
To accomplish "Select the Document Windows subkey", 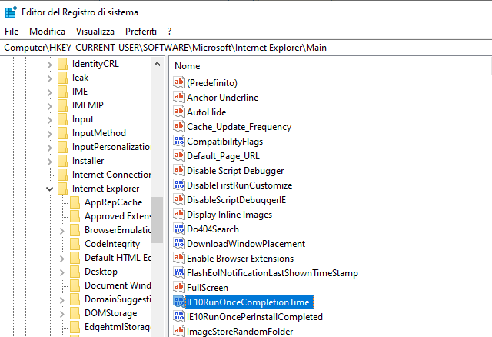I will pos(118,285).
